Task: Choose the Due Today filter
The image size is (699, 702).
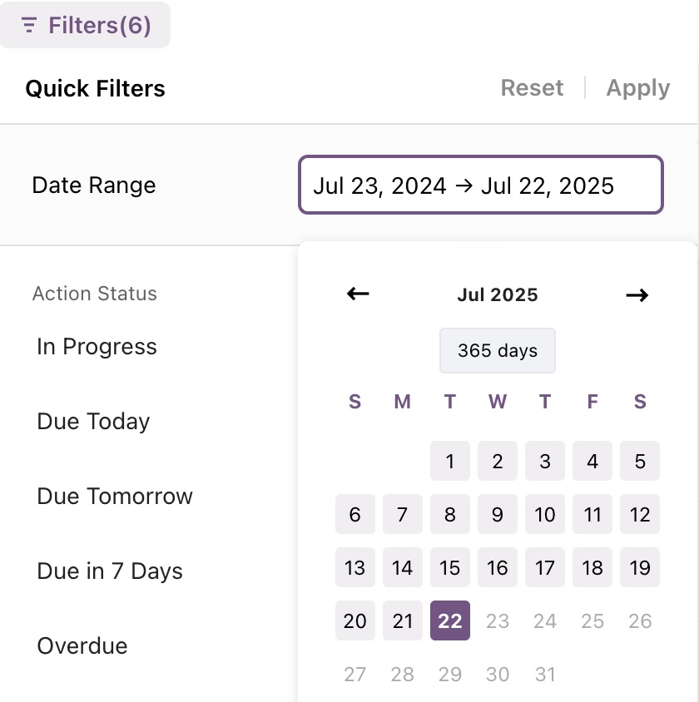Action: [93, 422]
